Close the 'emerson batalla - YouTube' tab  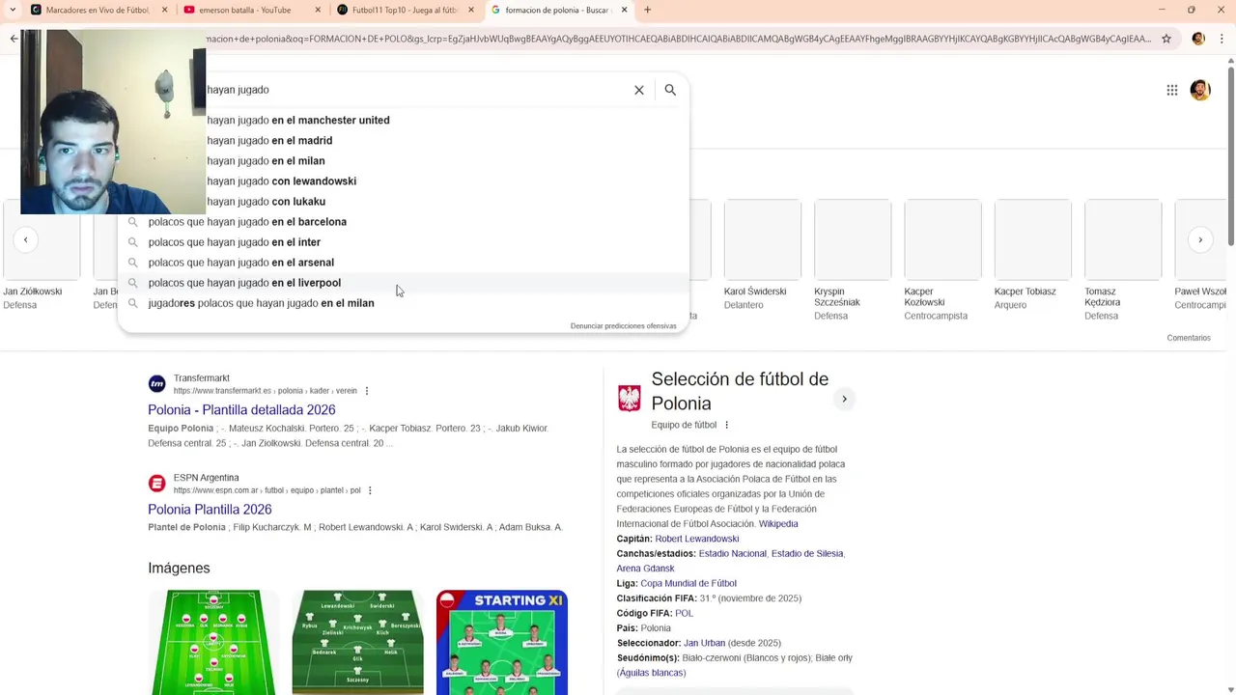318,10
